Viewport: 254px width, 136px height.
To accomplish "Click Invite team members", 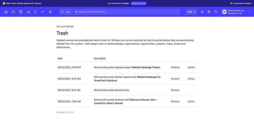I will [x=240, y=3].
